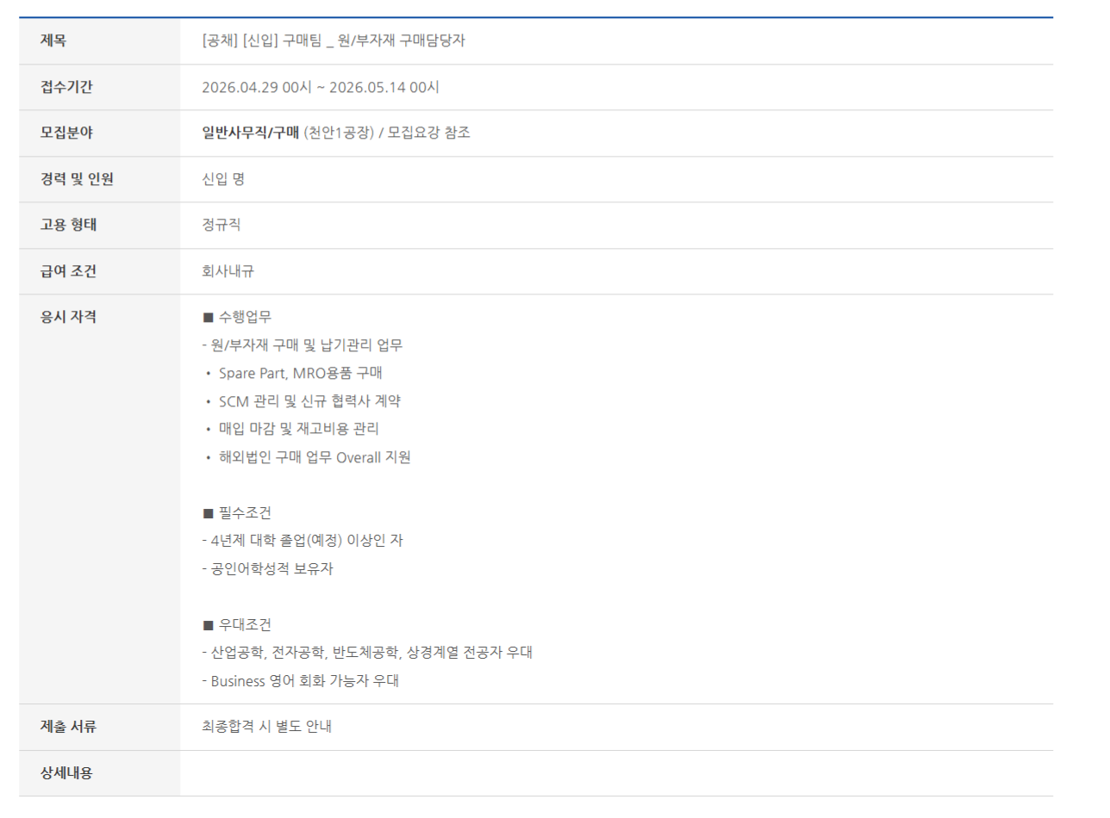Viewport: 1110px width, 818px height.
Task: Click the 접수기간 row label
Action: pyautogui.click(x=66, y=87)
